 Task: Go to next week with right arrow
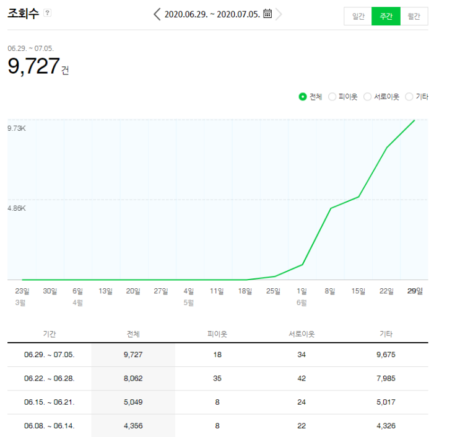[x=279, y=14]
